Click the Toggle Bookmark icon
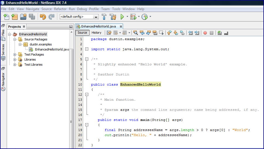Screen dimensions: 264x149 [x=182, y=33]
